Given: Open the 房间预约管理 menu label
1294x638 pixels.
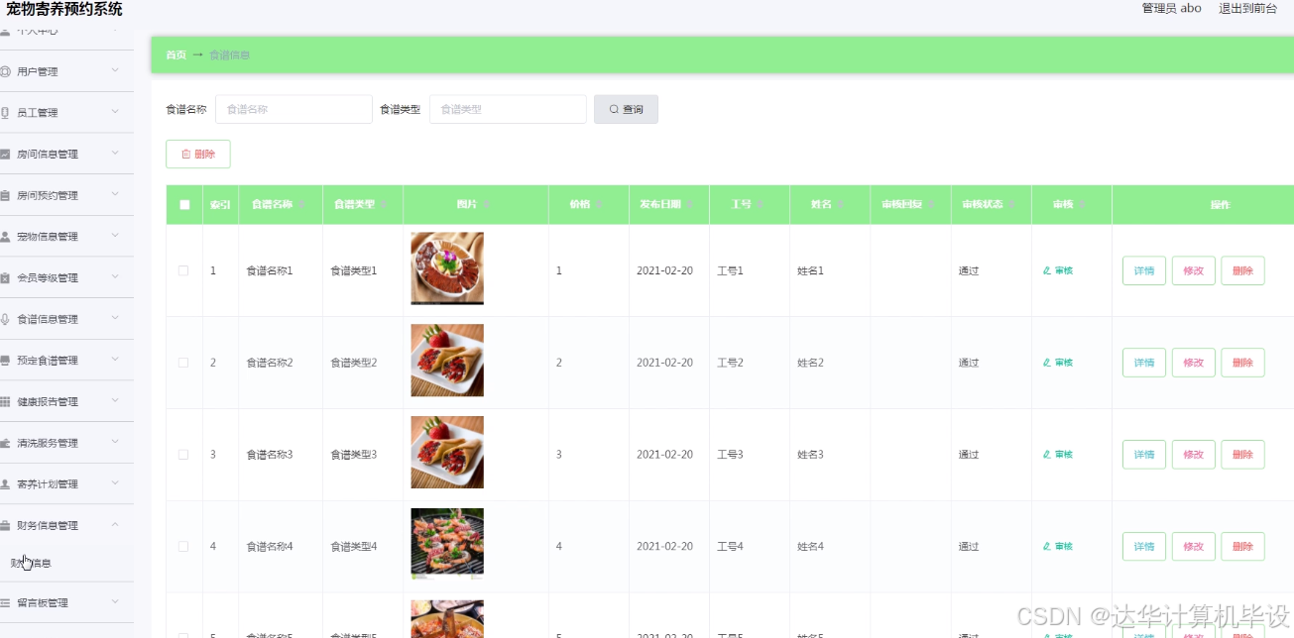Looking at the screenshot, I should tap(48, 195).
